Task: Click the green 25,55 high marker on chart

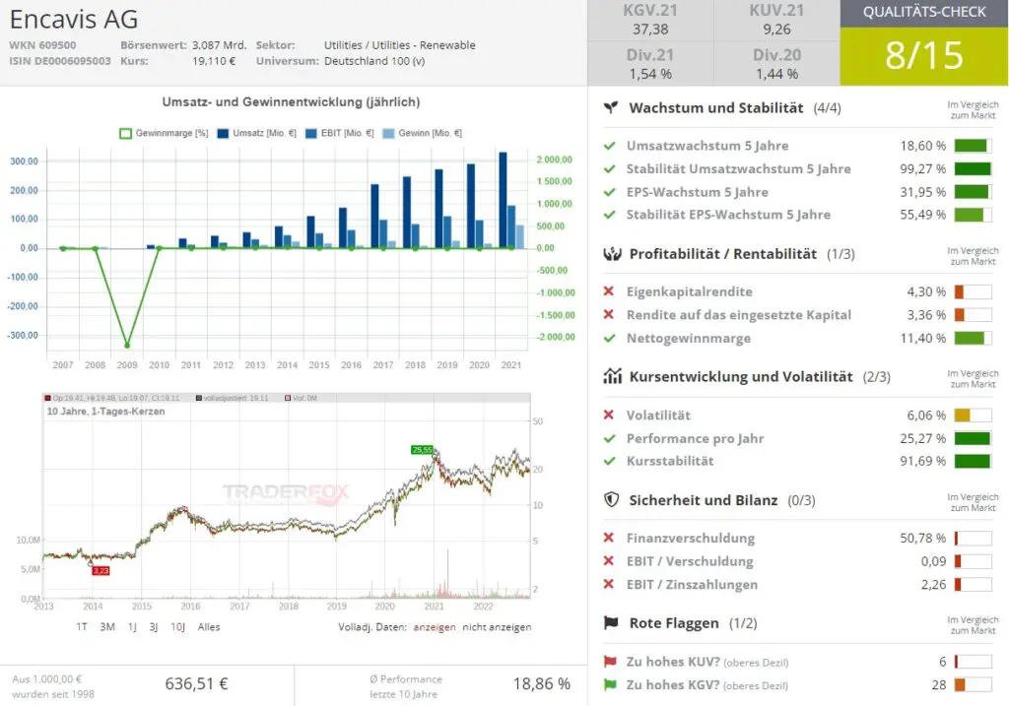Action: pos(422,449)
